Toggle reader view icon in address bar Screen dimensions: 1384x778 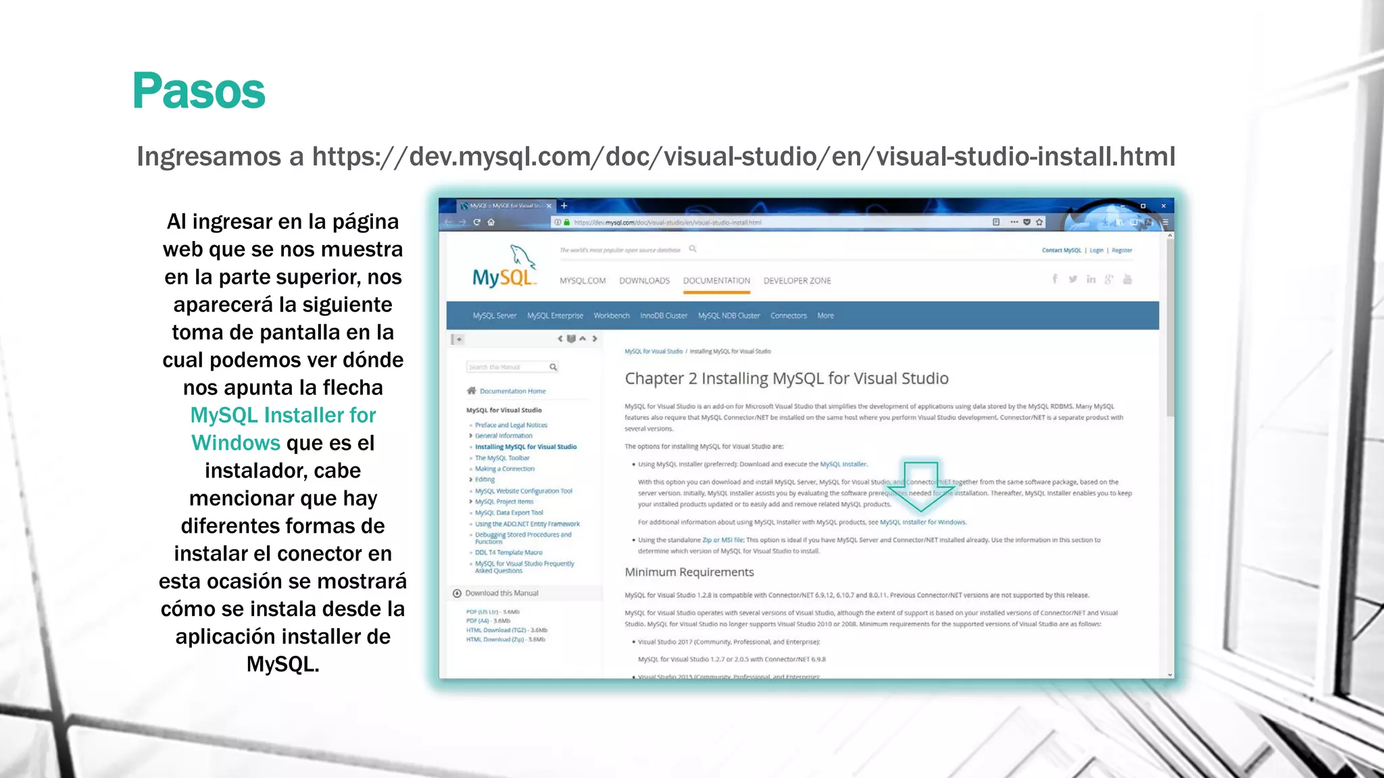coord(996,222)
